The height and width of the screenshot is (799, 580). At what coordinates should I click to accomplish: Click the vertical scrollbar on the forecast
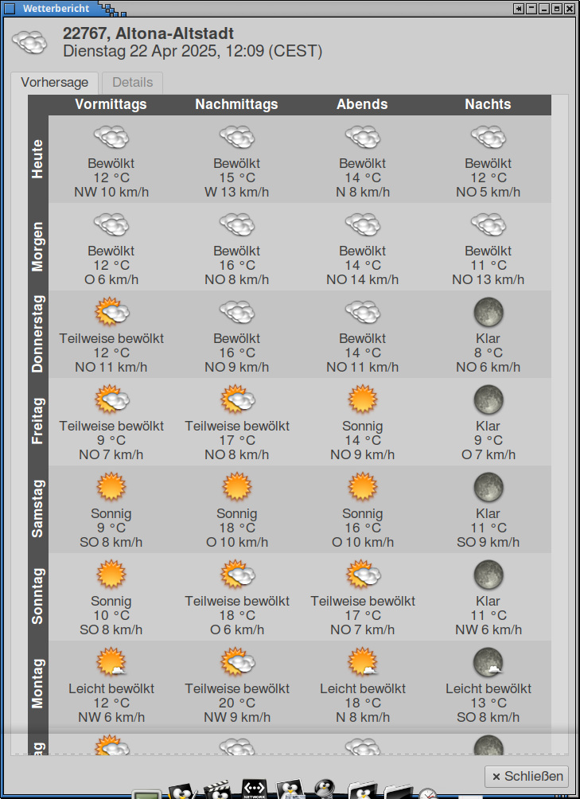(560, 398)
